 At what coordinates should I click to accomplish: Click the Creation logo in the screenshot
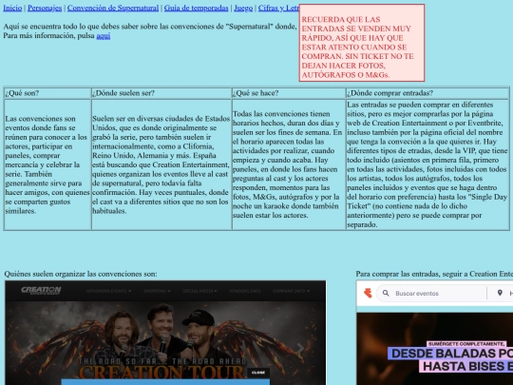pos(41,290)
